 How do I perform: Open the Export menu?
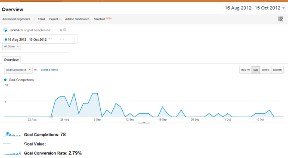55,19
